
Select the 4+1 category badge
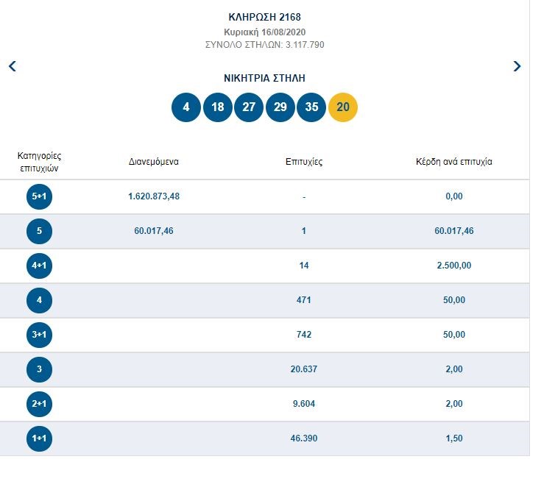[39, 266]
